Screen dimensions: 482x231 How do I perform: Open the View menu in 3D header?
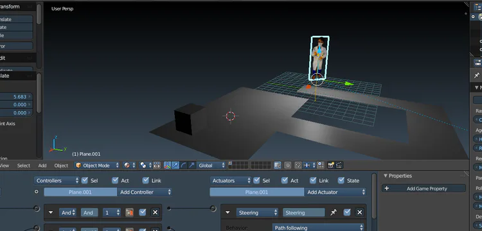pyautogui.click(x=4, y=166)
